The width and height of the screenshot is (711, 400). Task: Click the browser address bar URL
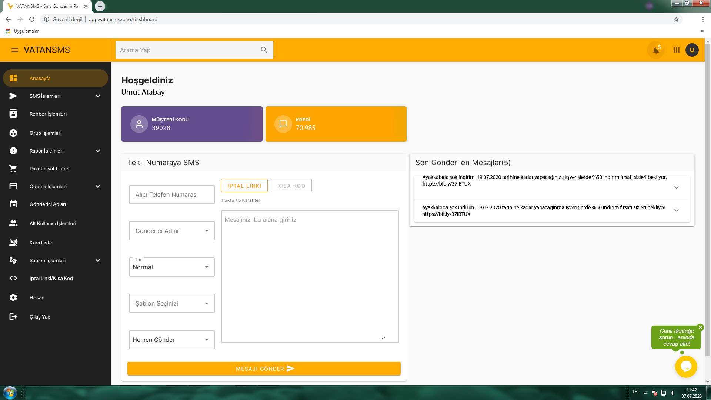[123, 19]
